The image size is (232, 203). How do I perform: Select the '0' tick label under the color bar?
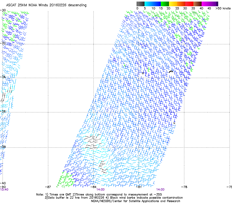click(137, 8)
